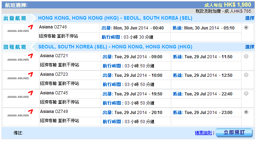The height and width of the screenshot is (141, 256).
Task: Click the OZ749 flight number text
Action: coord(61,112)
